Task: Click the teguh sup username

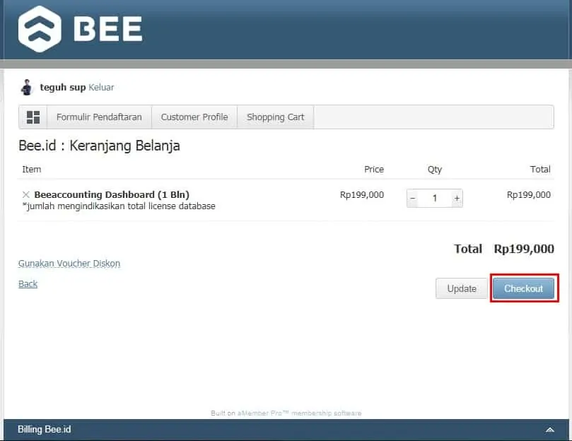Action: pos(63,87)
